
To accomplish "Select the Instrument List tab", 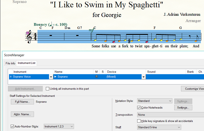I will click(27, 63).
